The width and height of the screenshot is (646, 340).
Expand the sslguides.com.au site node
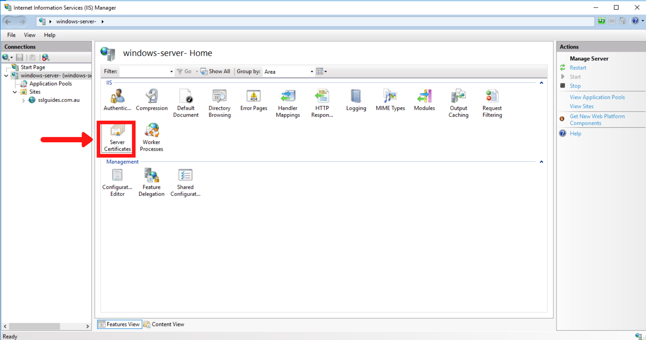pos(23,100)
